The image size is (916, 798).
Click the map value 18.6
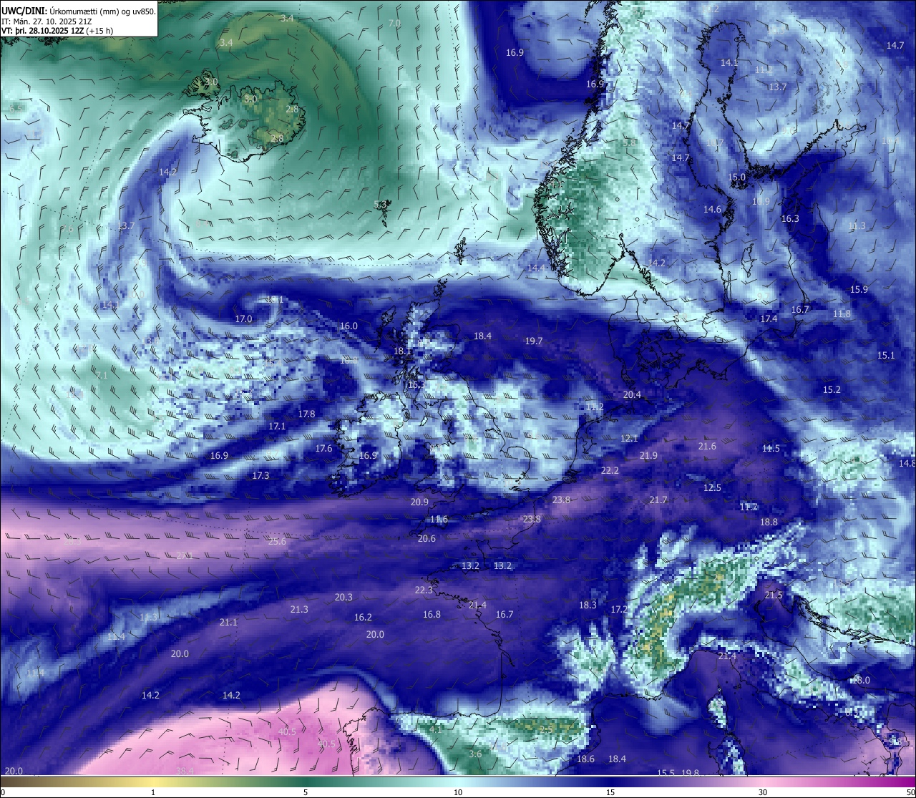(x=585, y=759)
